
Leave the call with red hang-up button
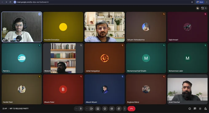pyautogui.click(x=132, y=109)
